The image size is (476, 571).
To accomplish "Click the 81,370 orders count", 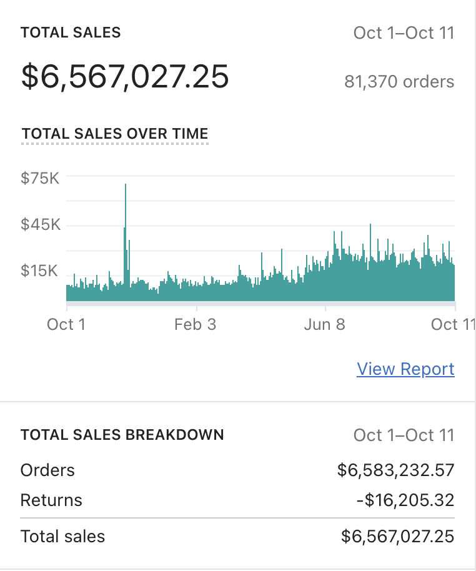I will pos(399,81).
